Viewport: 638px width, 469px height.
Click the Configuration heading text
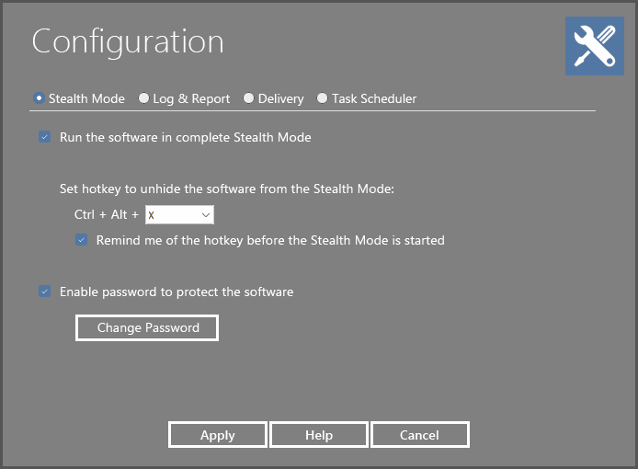point(128,42)
